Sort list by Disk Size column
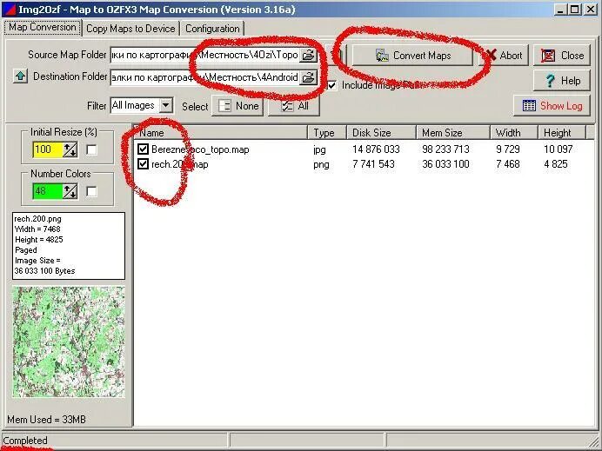The image size is (602, 451). 381,133
